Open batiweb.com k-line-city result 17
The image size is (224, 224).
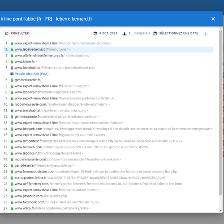(82, 147)
